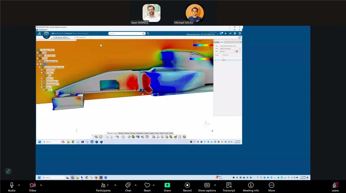346x193 pixels.
Task: Click the pencil edit icon beside Plot
Action: coord(240,51)
